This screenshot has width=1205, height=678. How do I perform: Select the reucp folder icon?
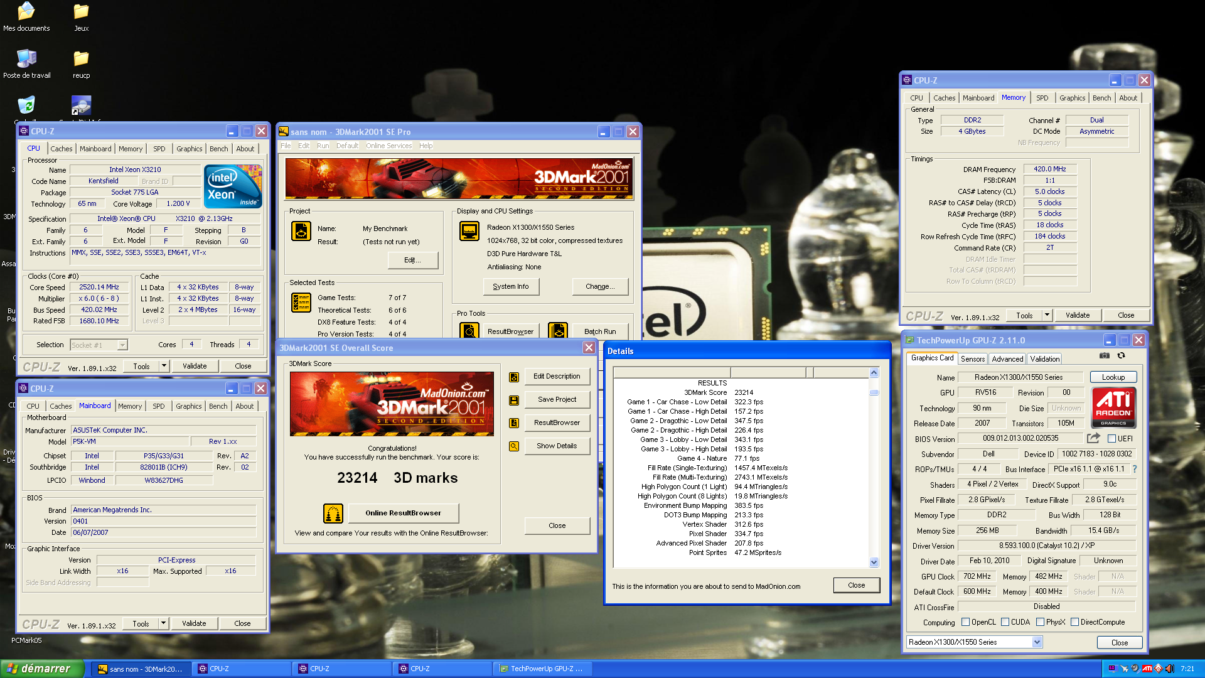click(x=81, y=64)
